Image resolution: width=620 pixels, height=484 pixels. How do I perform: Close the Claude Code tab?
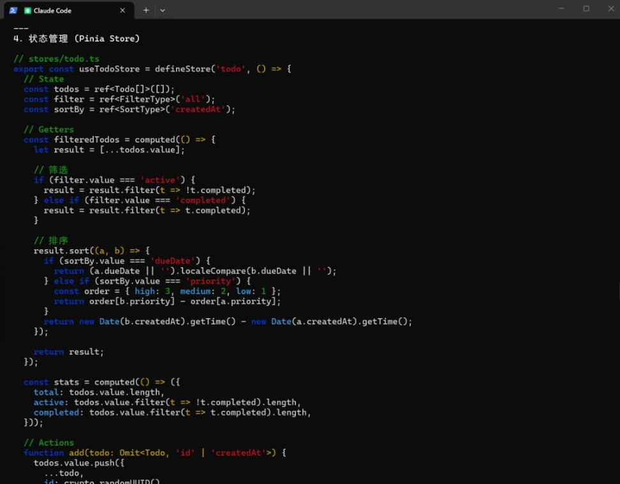click(122, 11)
